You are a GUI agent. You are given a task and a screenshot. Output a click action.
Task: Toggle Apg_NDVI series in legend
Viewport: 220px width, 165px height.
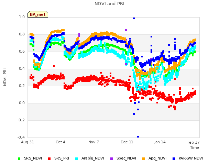[154, 158]
